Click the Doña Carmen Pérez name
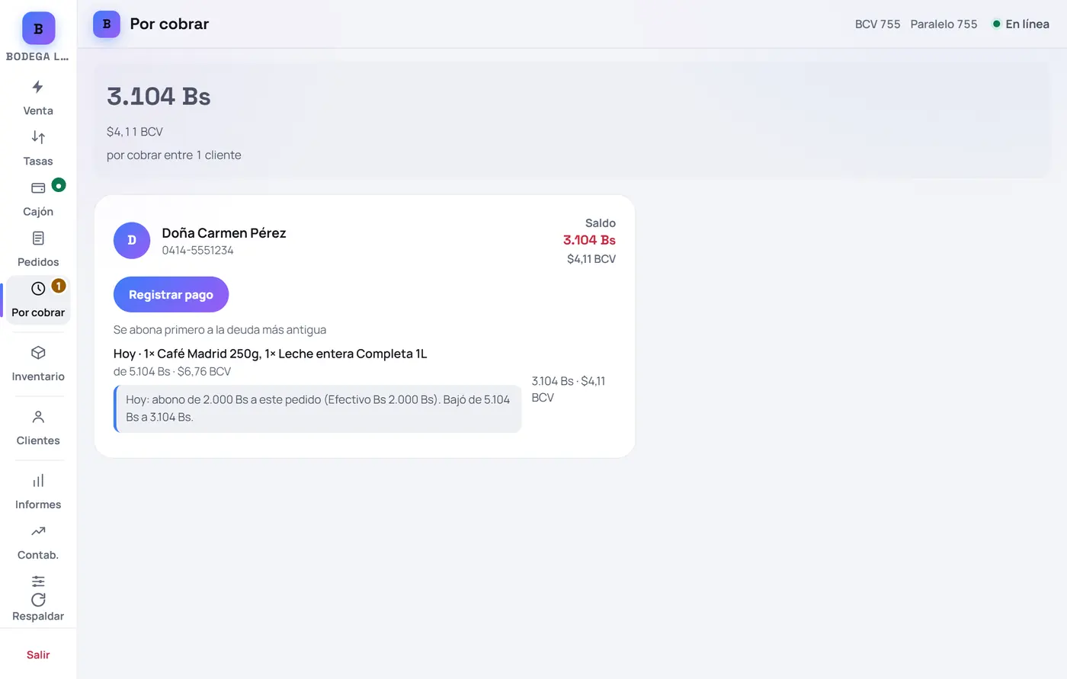The image size is (1067, 679). coord(224,233)
